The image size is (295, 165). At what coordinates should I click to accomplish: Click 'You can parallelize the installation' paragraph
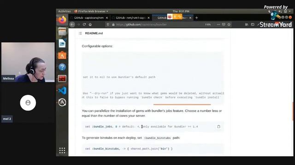(152, 113)
